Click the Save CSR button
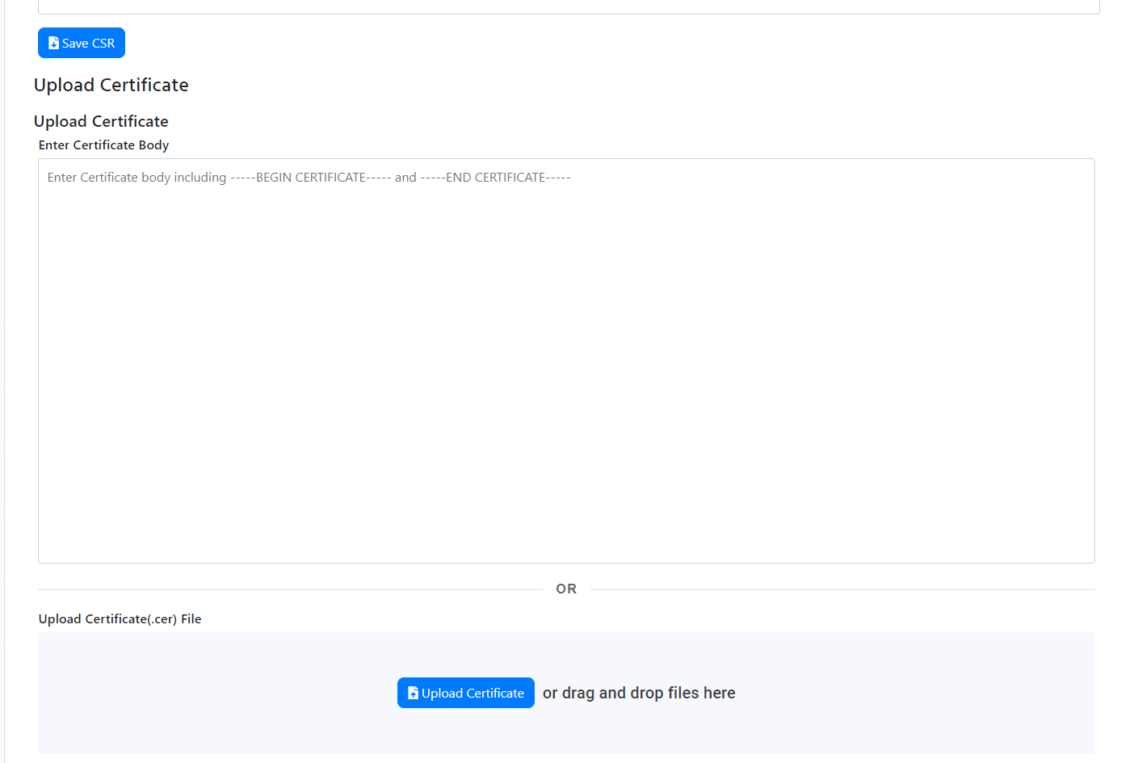The height and width of the screenshot is (763, 1134). pos(82,43)
